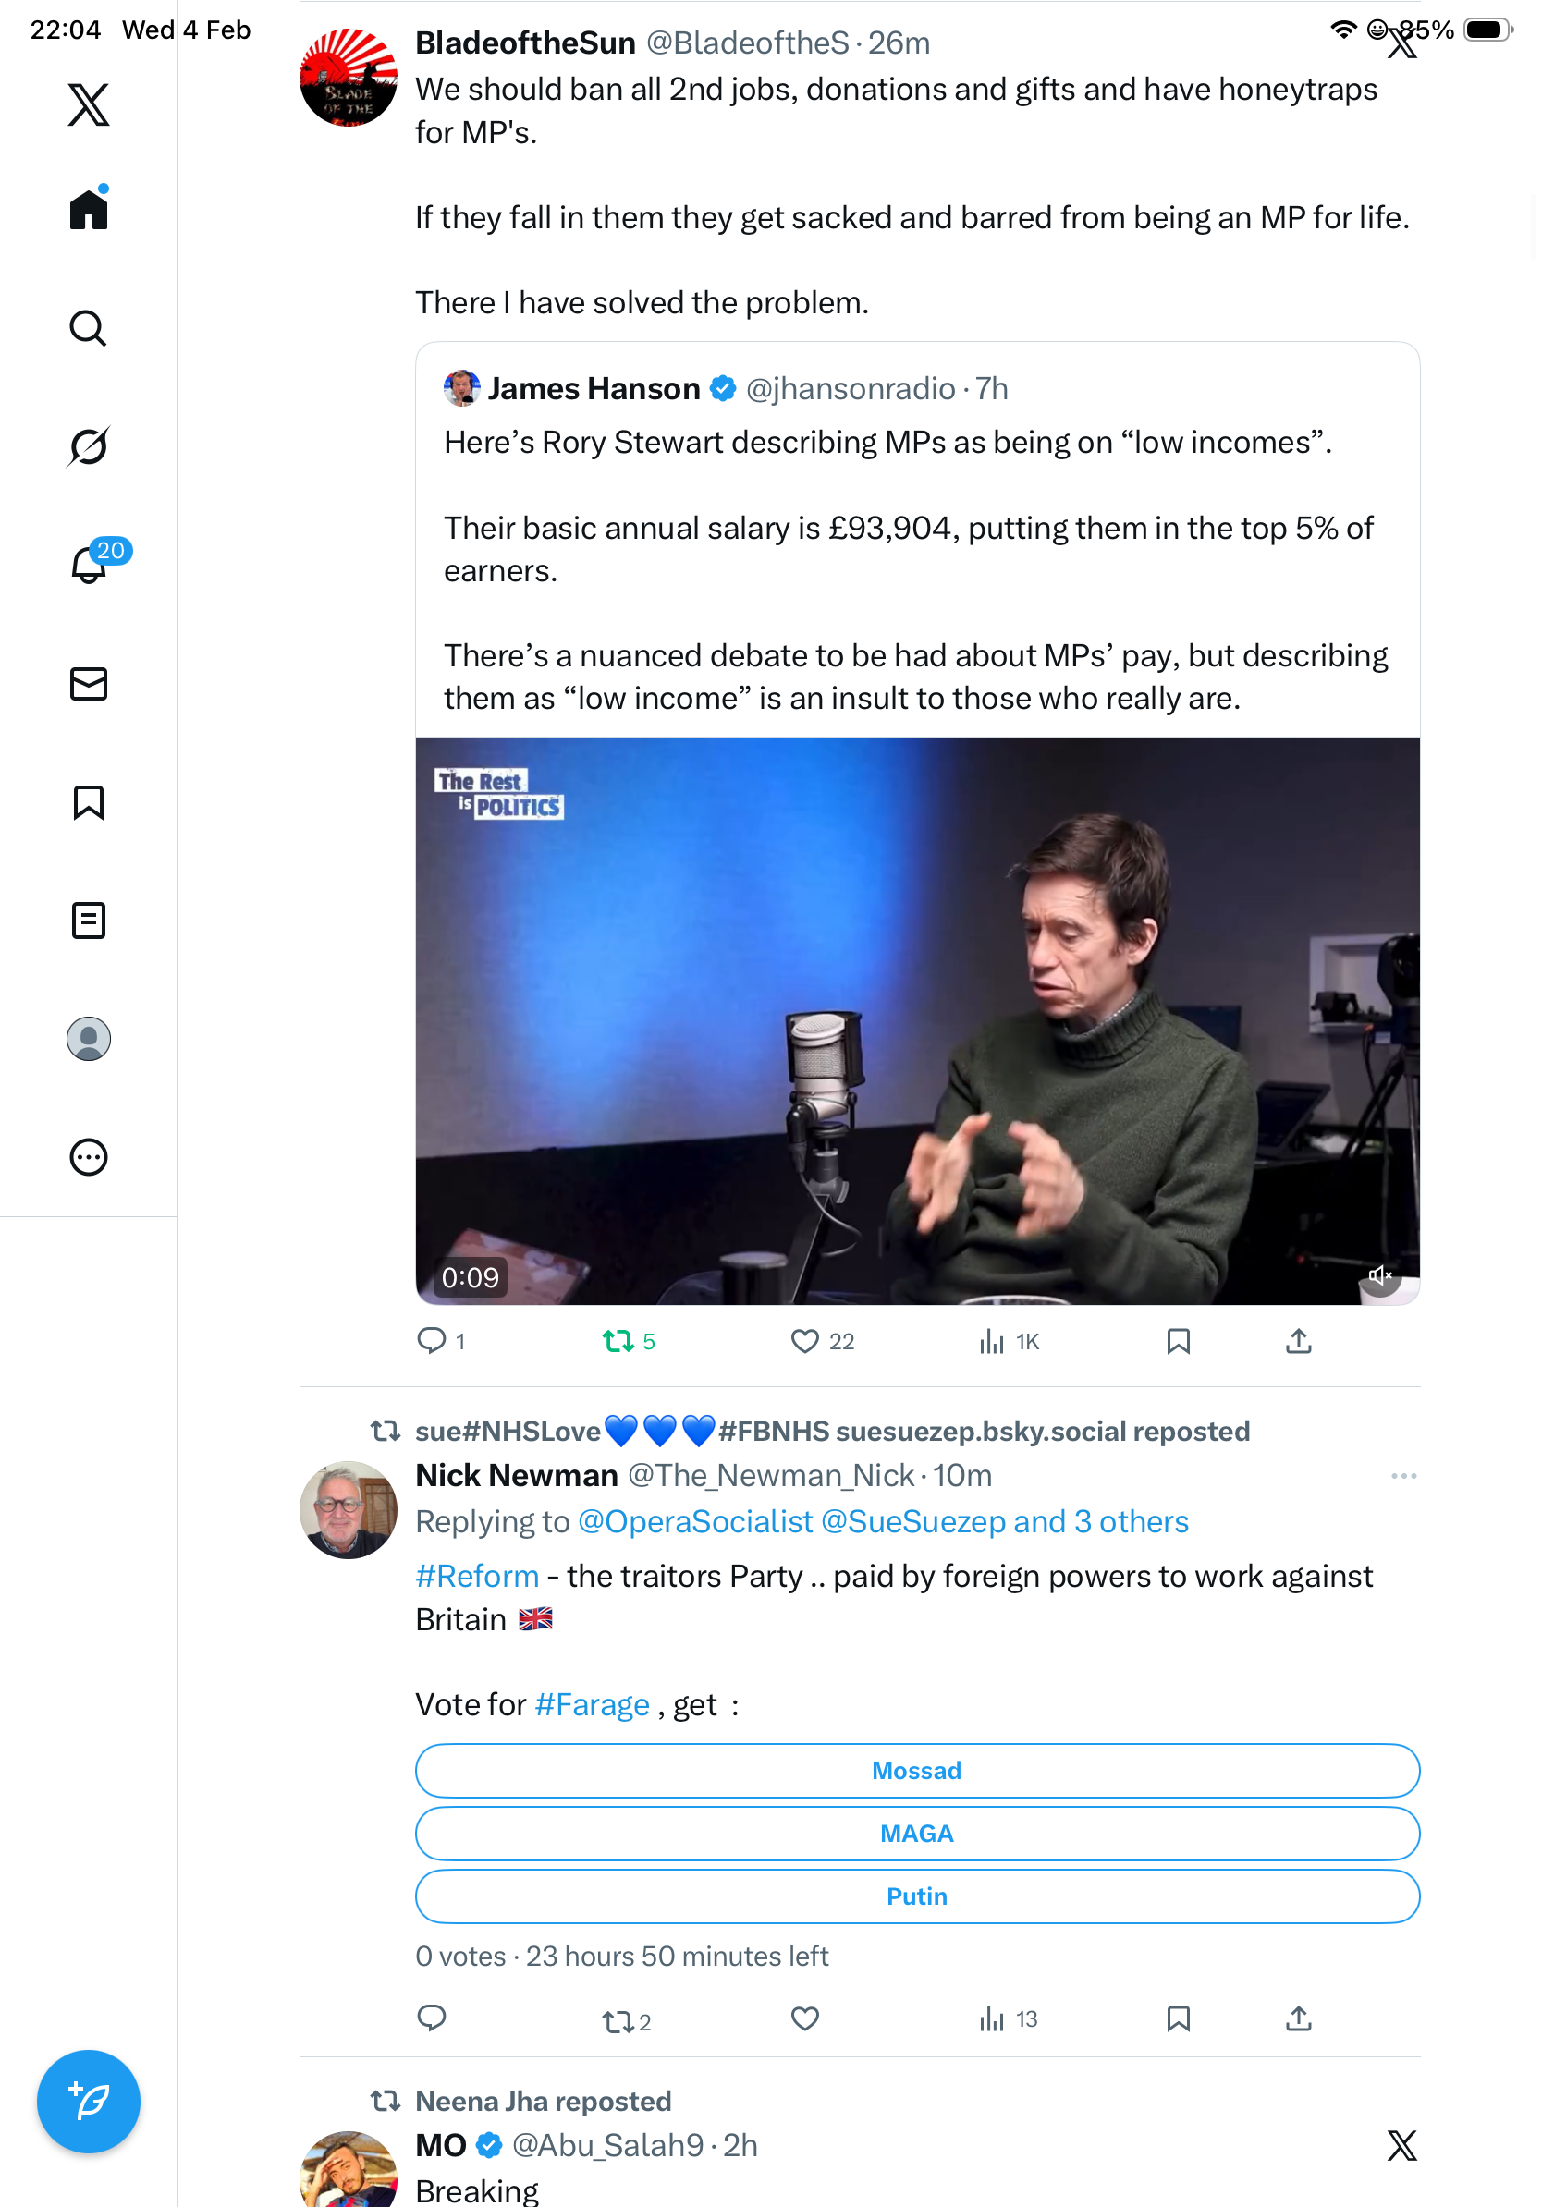1542x2207 pixels.
Task: Unmute the Rory Stewart video
Action: [1380, 1276]
